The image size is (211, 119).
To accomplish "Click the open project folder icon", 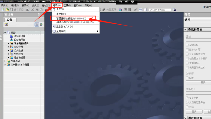I will [7, 10].
